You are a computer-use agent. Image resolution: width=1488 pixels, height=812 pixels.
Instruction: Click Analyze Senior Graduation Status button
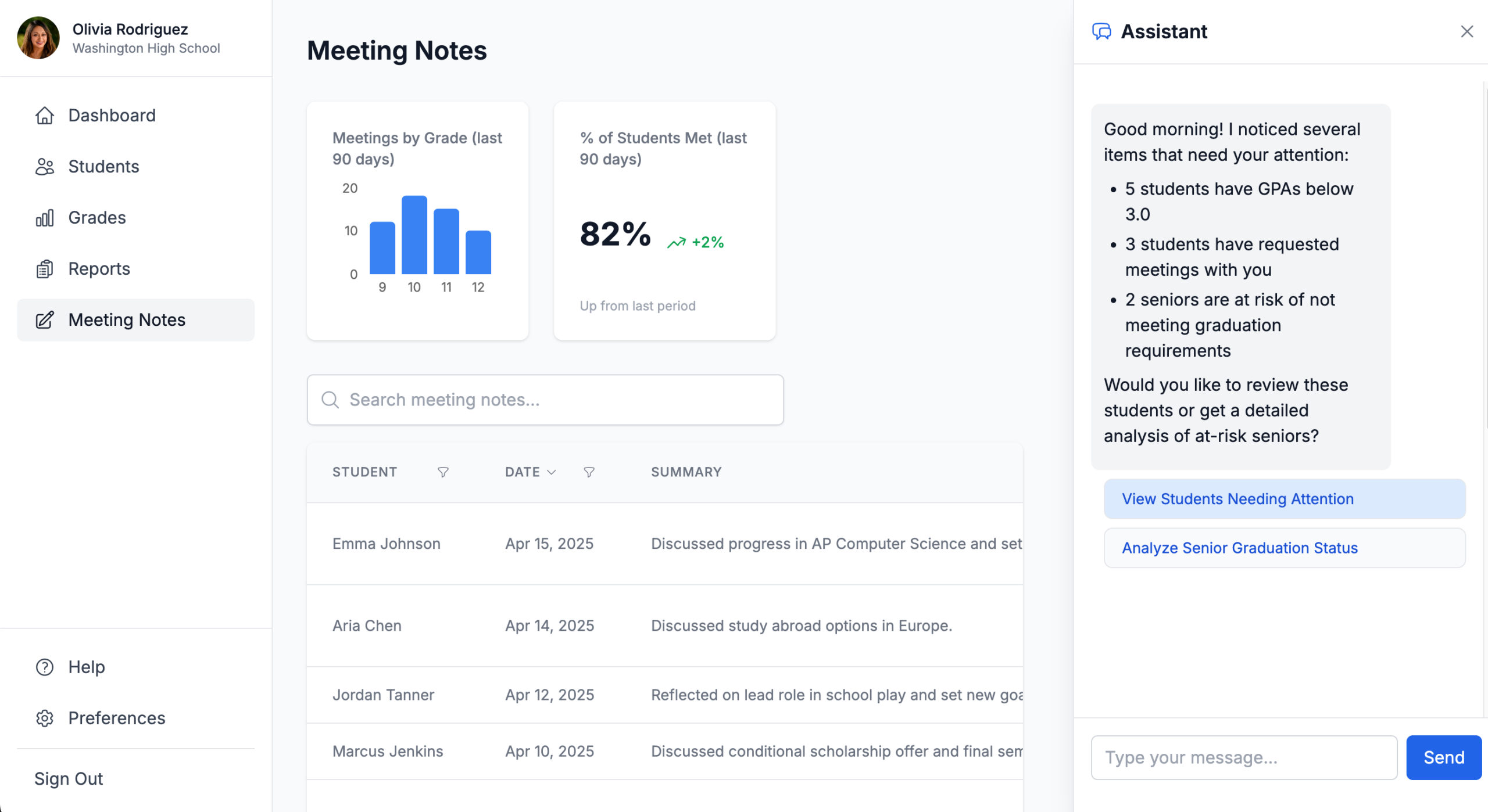1284,548
